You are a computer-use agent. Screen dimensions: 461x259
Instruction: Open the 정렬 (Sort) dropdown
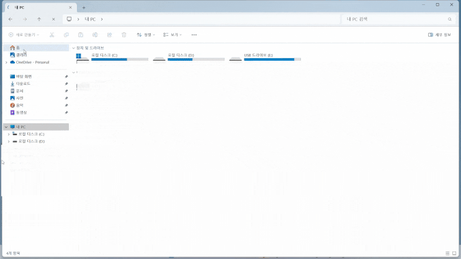pos(146,35)
